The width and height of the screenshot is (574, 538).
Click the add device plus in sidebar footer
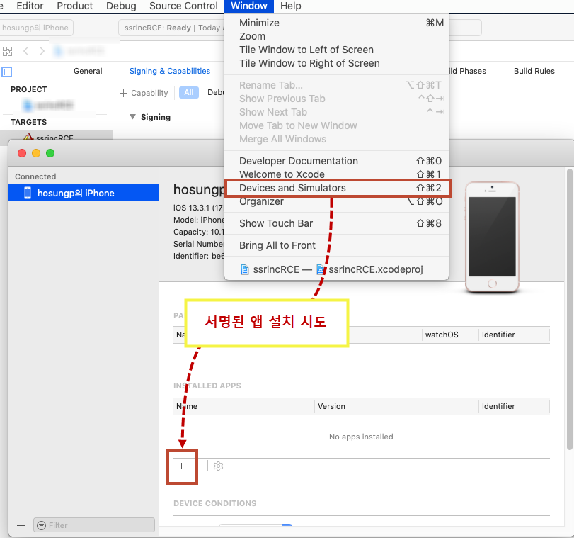coord(21,525)
